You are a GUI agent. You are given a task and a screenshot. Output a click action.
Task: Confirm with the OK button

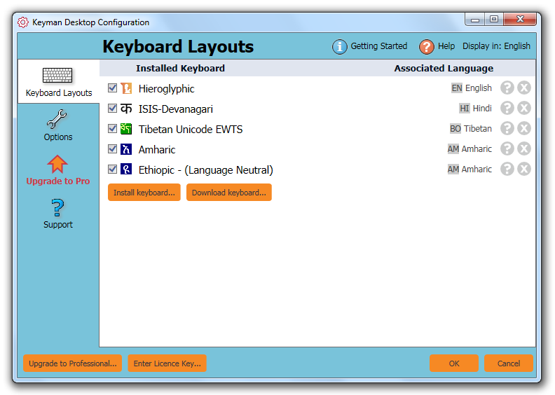[x=454, y=363]
